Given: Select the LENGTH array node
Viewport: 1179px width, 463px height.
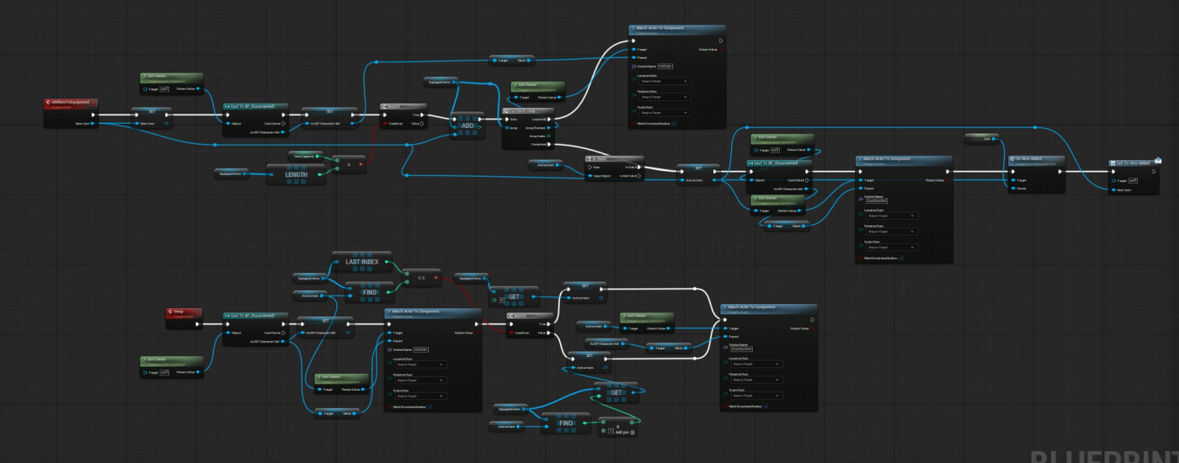Looking at the screenshot, I should [296, 174].
